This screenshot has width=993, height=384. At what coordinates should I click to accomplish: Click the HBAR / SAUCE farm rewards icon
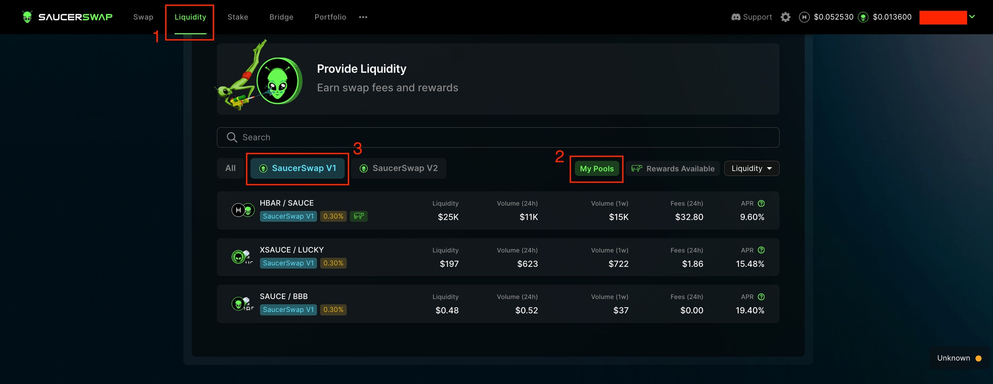click(x=359, y=216)
